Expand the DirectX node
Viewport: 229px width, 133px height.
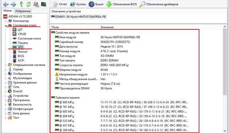pos(6,92)
